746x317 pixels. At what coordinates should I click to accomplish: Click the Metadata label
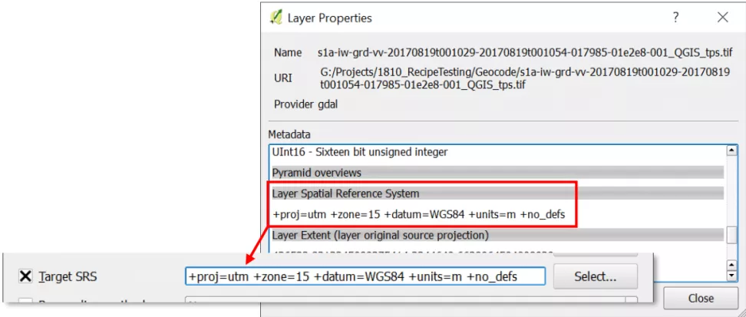(289, 134)
